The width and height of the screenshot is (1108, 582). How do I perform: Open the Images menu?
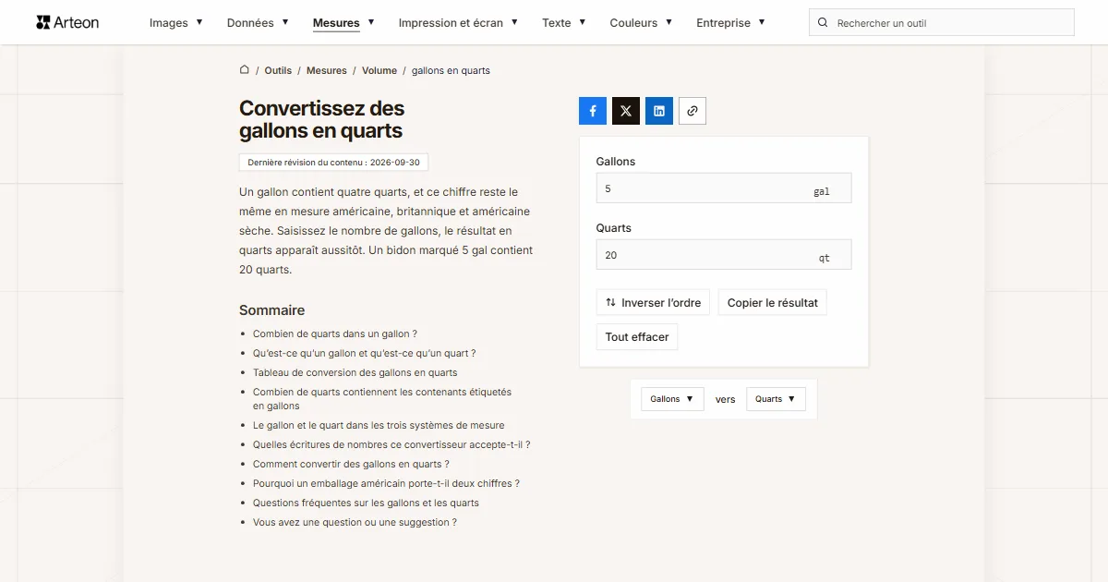pos(176,23)
